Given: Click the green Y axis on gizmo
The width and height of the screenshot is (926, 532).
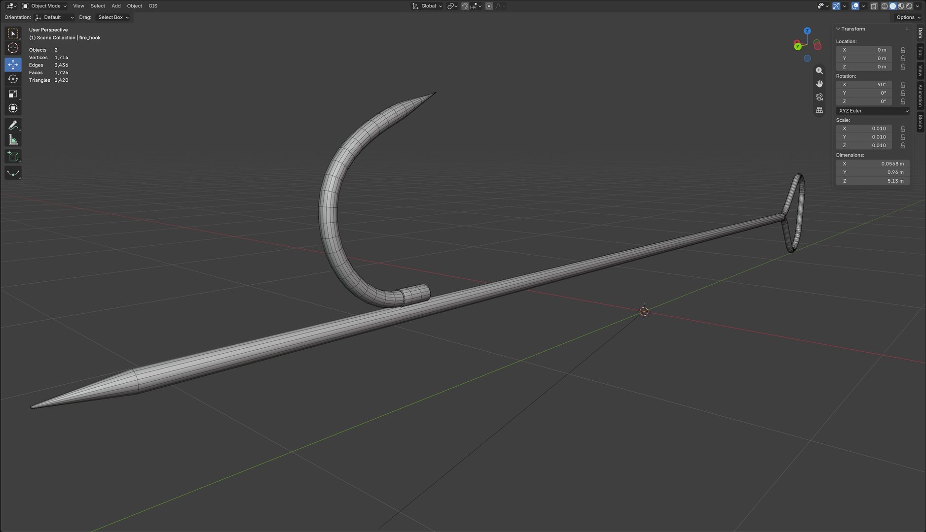Looking at the screenshot, I should tap(798, 46).
